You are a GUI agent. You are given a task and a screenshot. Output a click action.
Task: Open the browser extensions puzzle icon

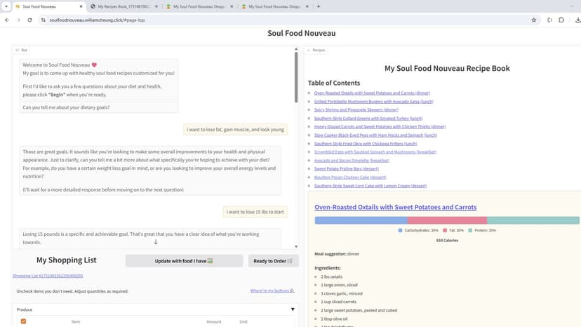point(561,20)
